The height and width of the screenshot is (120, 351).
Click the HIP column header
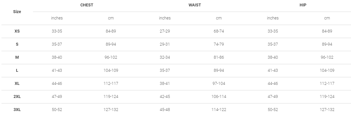[x=303, y=5]
